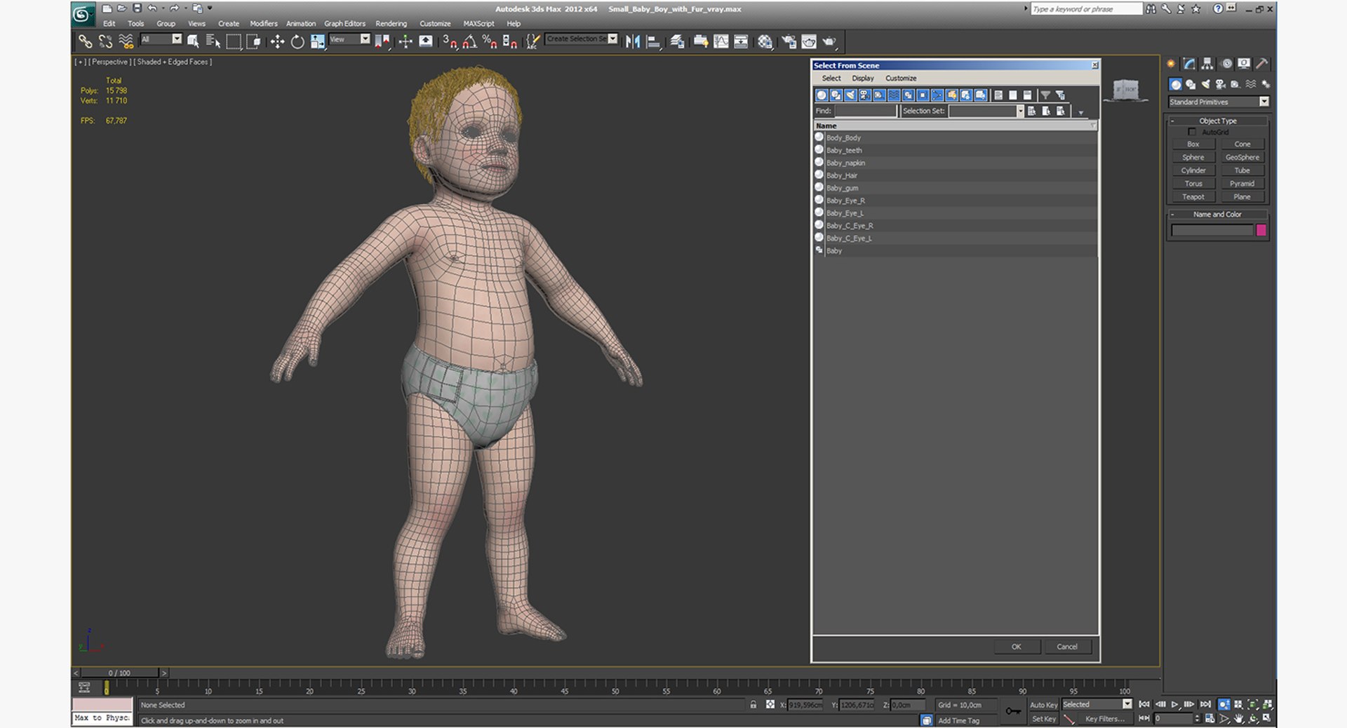This screenshot has height=728, width=1347.
Task: Toggle Display Cameras filter in Select From Scene
Action: click(865, 95)
